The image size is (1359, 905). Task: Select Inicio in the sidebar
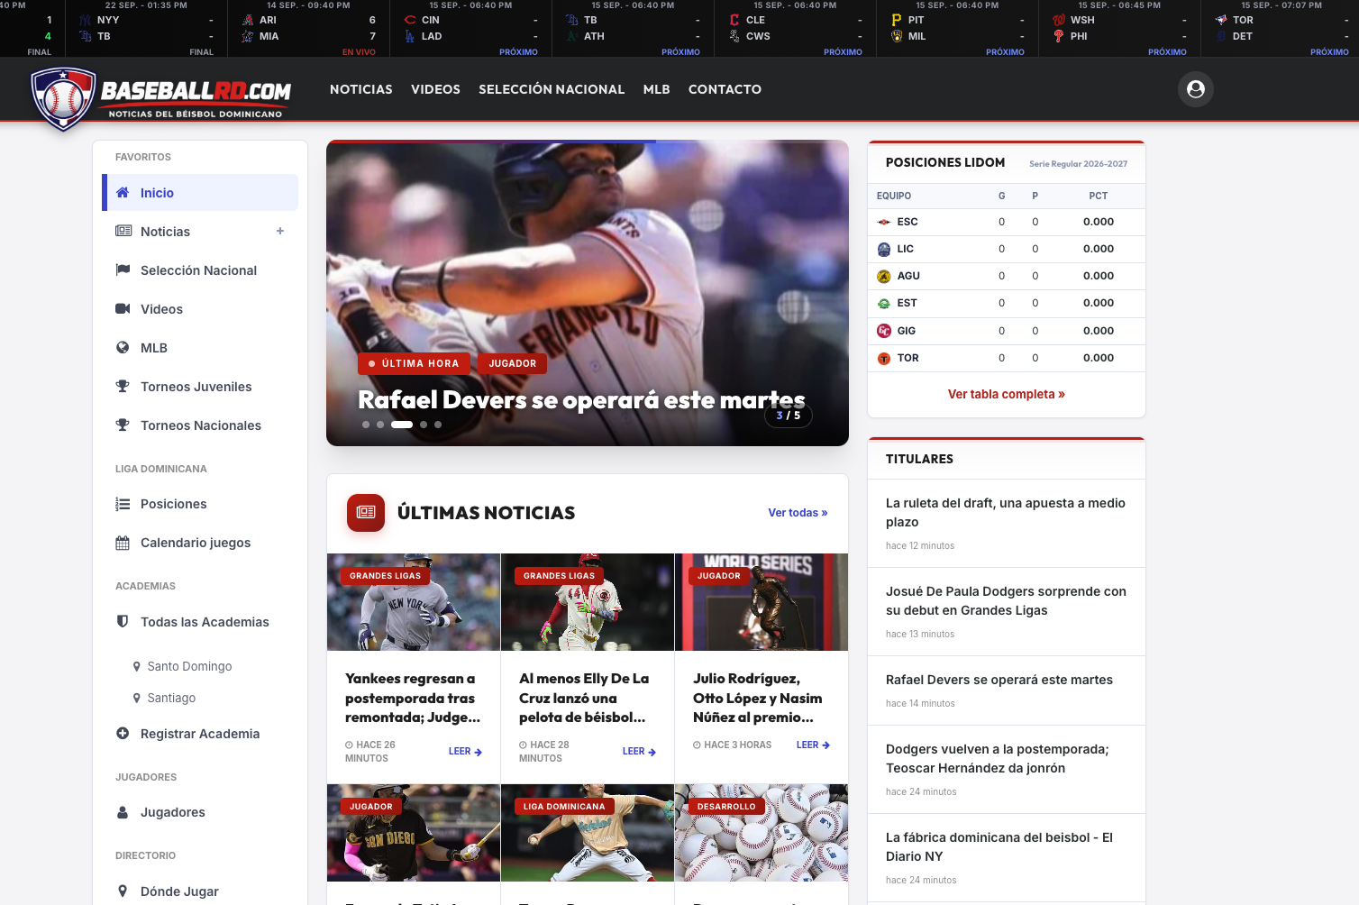tap(200, 193)
